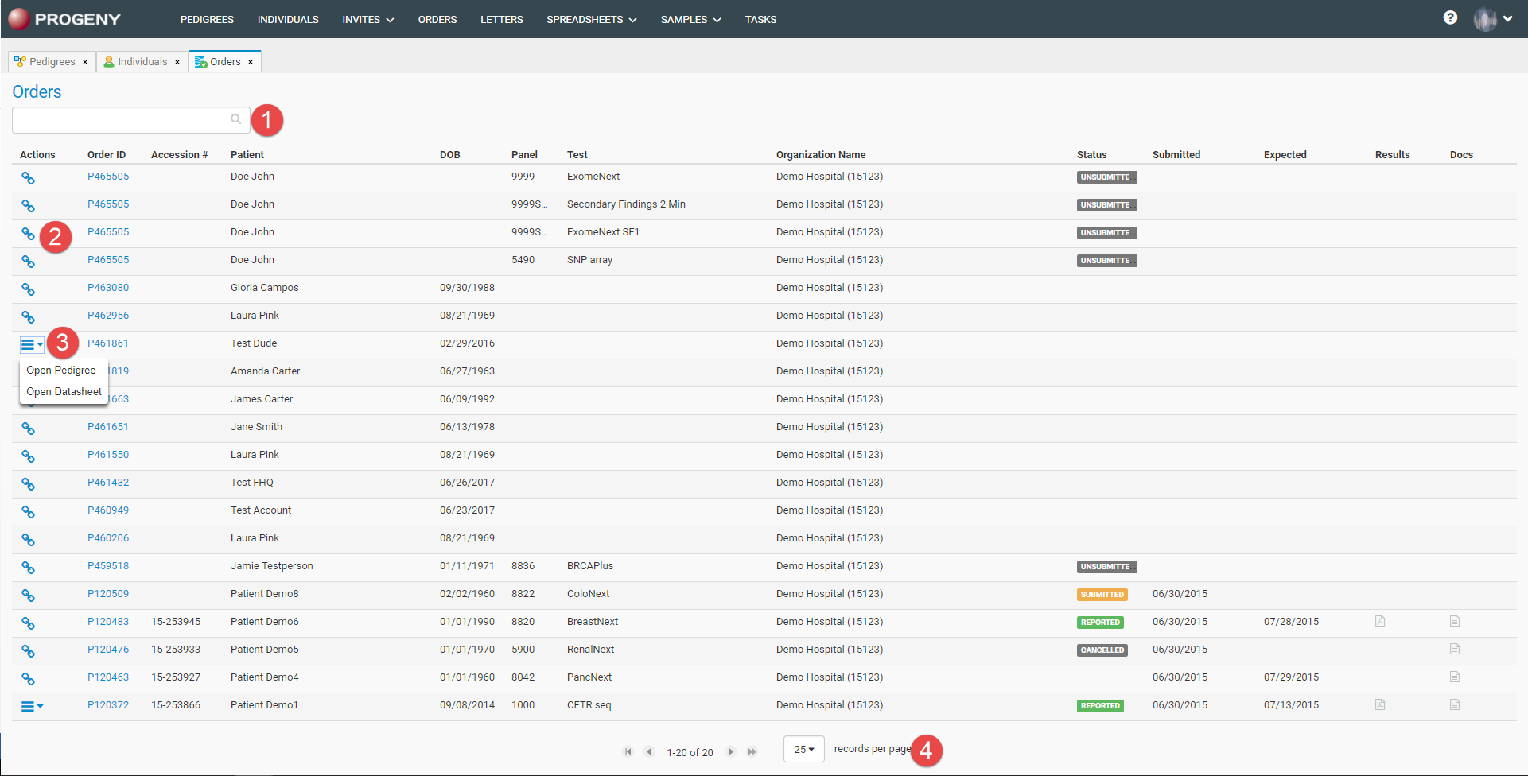Click the search magnifier in the Orders search bar

pos(235,119)
